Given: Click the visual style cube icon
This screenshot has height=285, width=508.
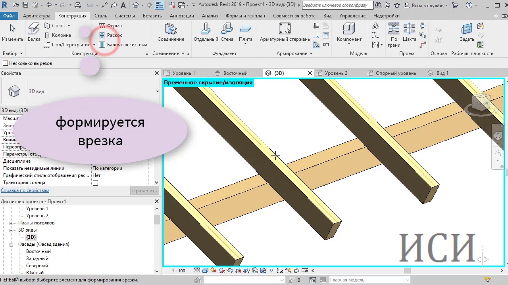Looking at the screenshot, I should click(205, 271).
